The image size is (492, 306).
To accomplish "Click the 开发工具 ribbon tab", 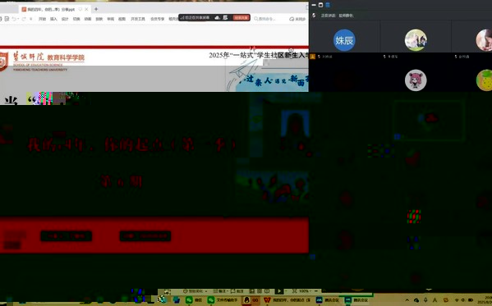I will (138, 19).
